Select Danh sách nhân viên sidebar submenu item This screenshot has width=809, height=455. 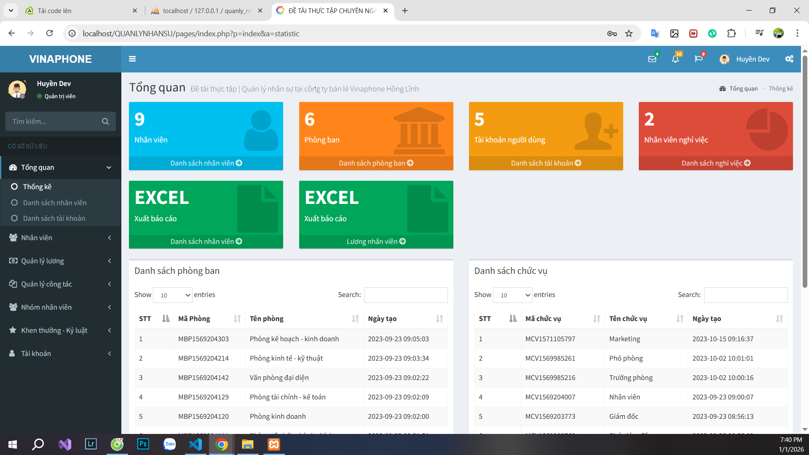tap(55, 203)
